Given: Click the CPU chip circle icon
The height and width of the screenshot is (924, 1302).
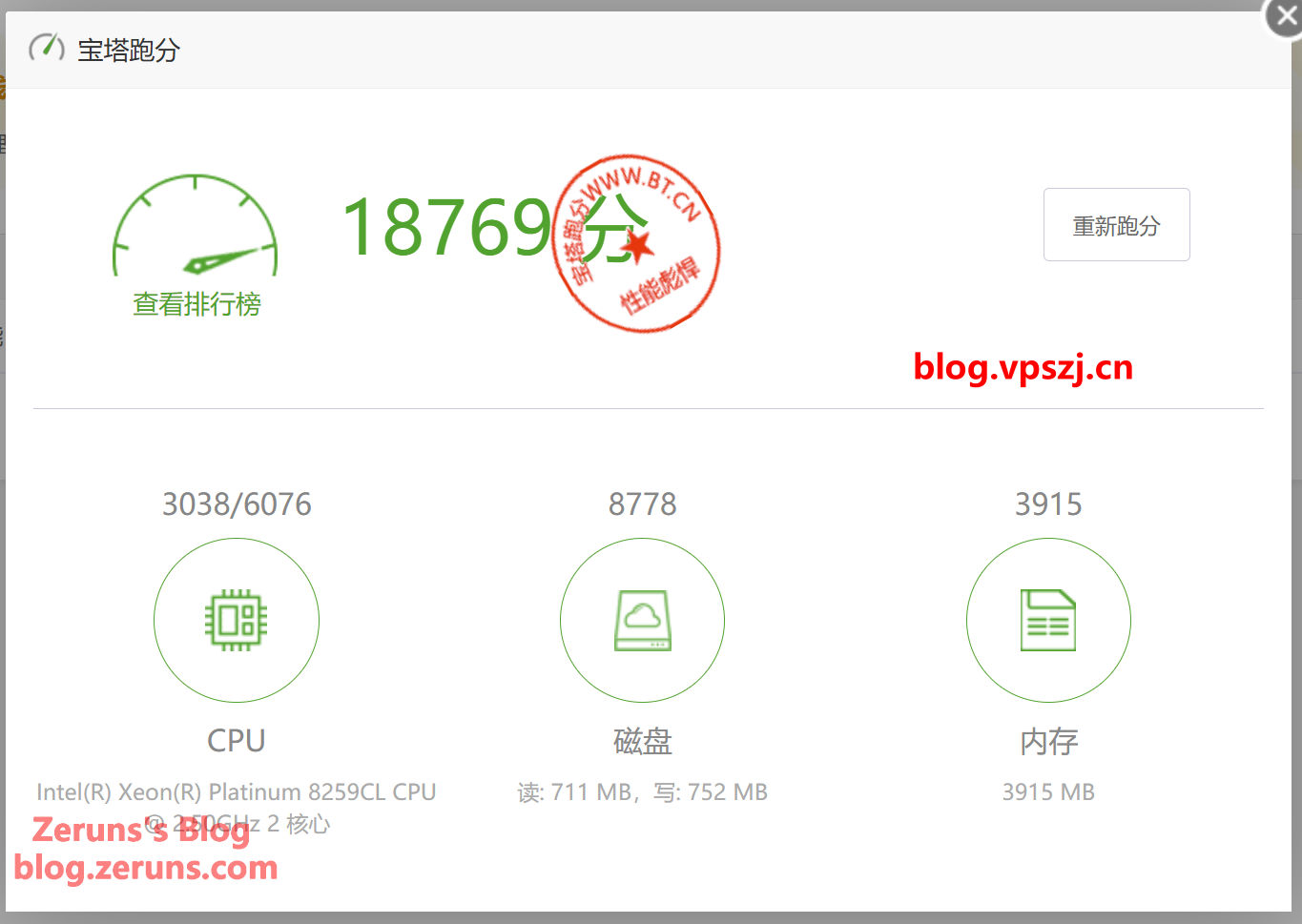Looking at the screenshot, I should tap(237, 621).
